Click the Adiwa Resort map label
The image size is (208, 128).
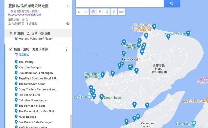(x=203, y=81)
